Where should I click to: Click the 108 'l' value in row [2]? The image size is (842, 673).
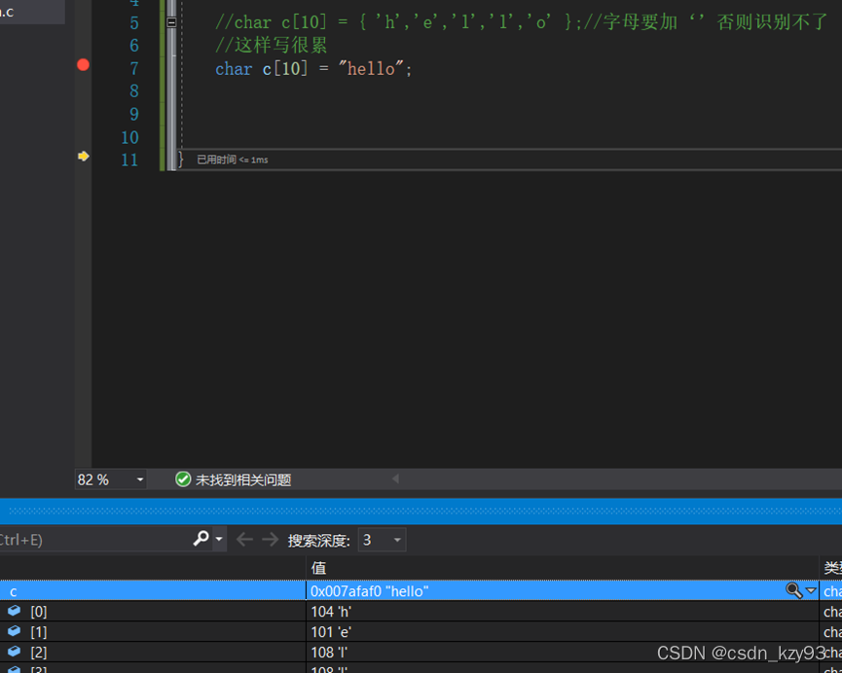pyautogui.click(x=330, y=652)
